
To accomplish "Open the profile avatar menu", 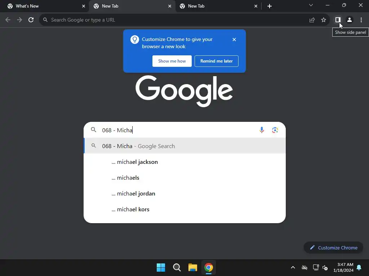I will coord(350,20).
